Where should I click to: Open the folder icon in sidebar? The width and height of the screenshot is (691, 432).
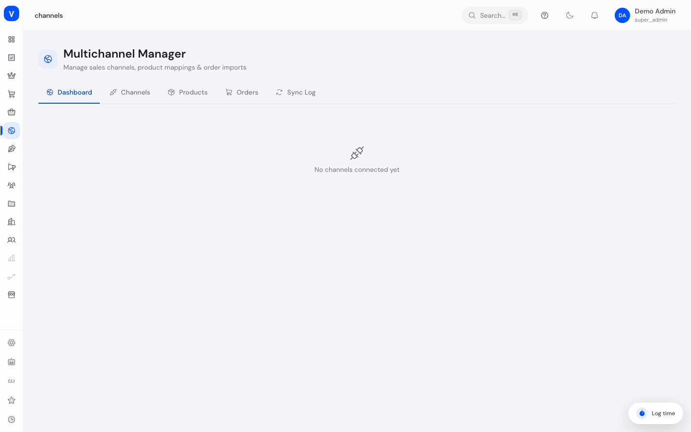12,204
